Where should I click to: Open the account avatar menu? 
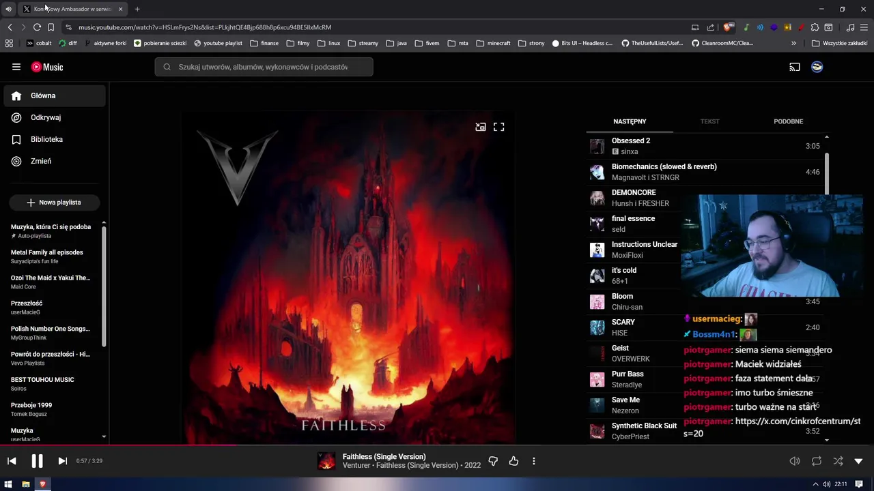(817, 67)
